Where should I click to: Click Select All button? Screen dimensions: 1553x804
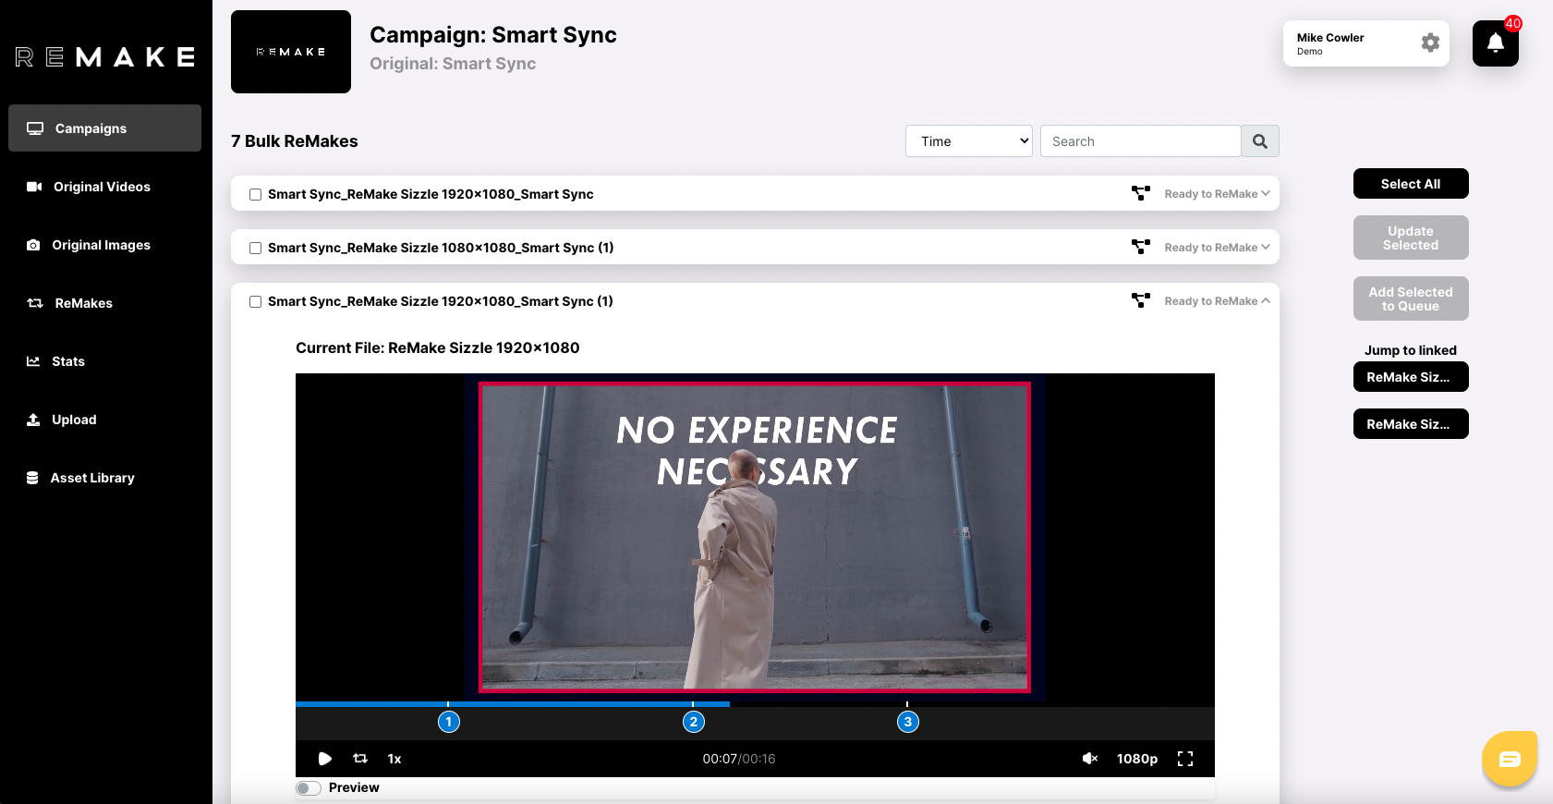tap(1411, 184)
